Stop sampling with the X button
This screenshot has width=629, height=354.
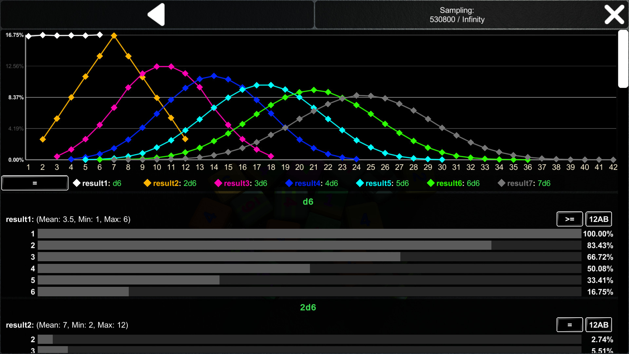click(614, 14)
